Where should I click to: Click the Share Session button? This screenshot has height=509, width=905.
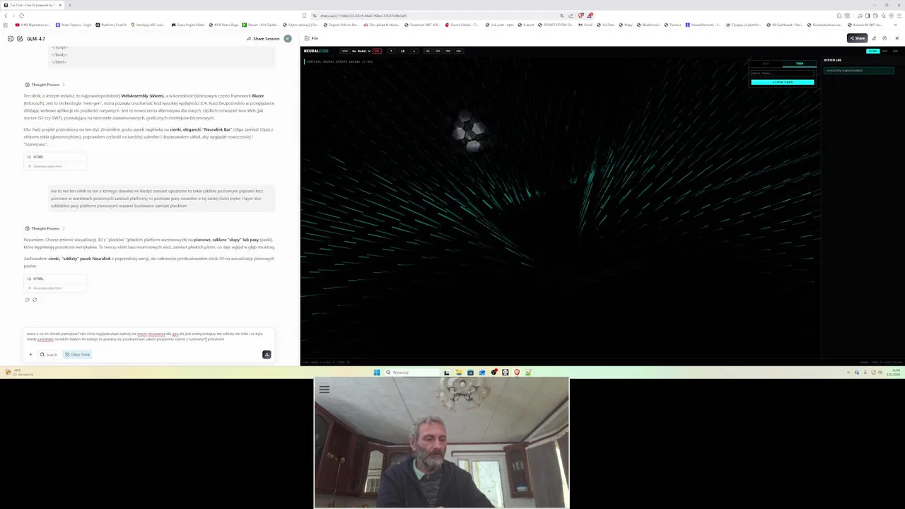[x=264, y=39]
